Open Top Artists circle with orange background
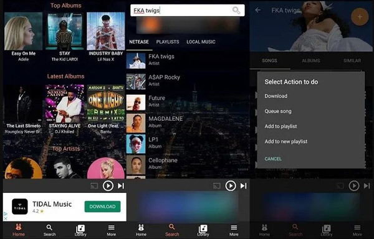The height and width of the screenshot is (239, 374). [x=24, y=168]
